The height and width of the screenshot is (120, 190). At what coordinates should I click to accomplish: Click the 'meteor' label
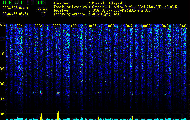click(x=43, y=9)
